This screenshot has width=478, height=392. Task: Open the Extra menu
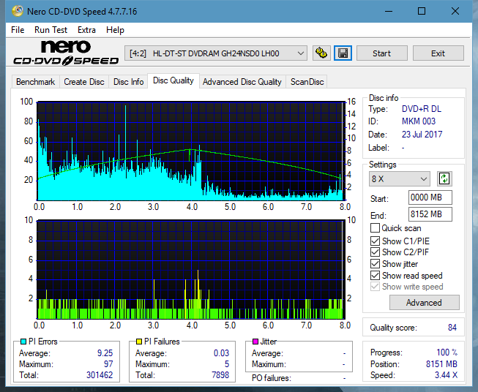(x=86, y=30)
